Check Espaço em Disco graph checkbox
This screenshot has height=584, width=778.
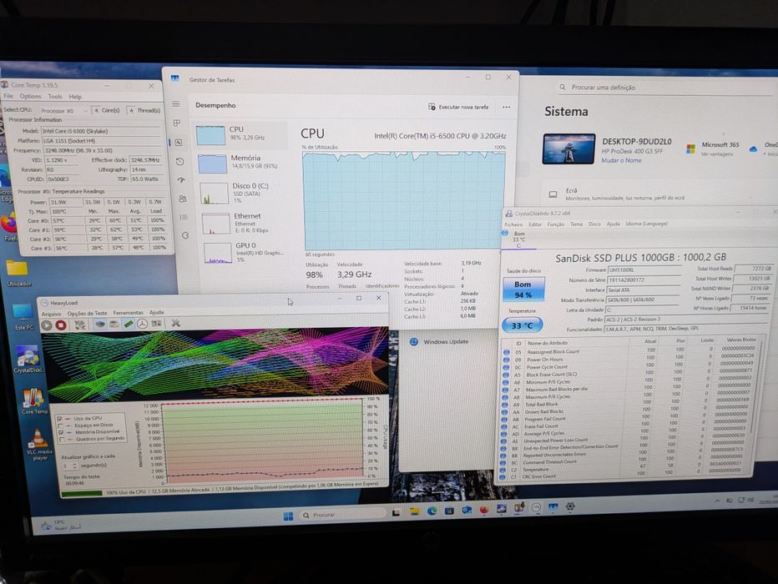[x=61, y=425]
